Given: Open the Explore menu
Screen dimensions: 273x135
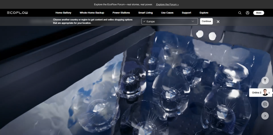Looking at the screenshot, I should point(204,13).
